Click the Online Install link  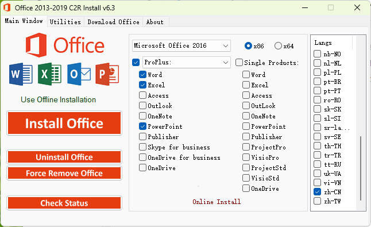point(217,202)
